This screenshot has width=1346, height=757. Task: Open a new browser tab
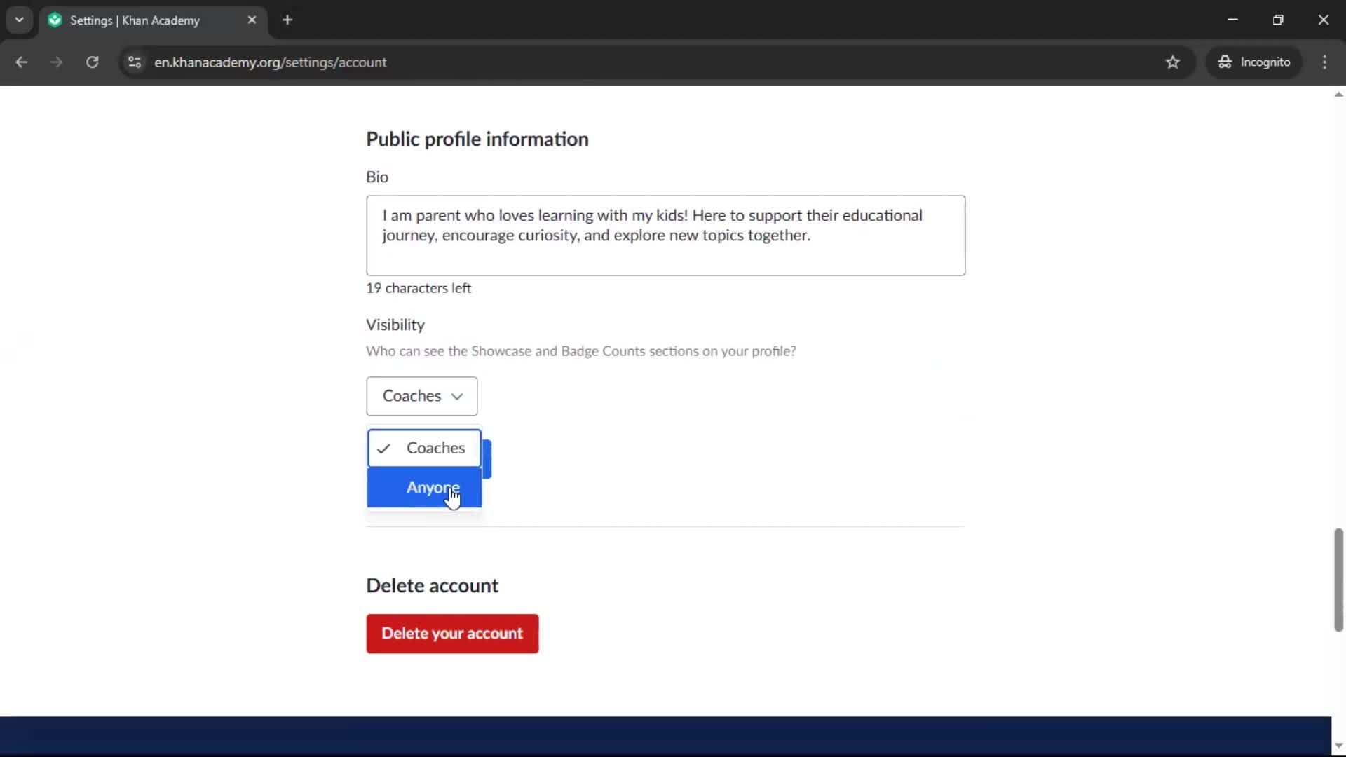(x=287, y=20)
